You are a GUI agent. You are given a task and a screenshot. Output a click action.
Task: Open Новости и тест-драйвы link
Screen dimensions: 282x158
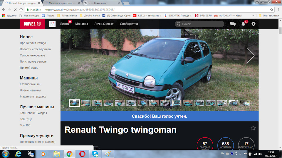point(36,49)
